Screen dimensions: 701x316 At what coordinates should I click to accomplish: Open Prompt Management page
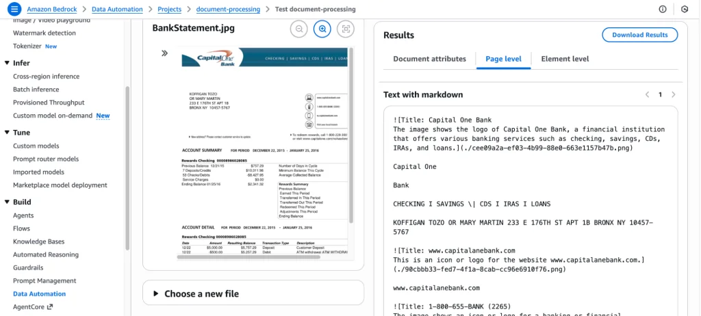[44, 280]
